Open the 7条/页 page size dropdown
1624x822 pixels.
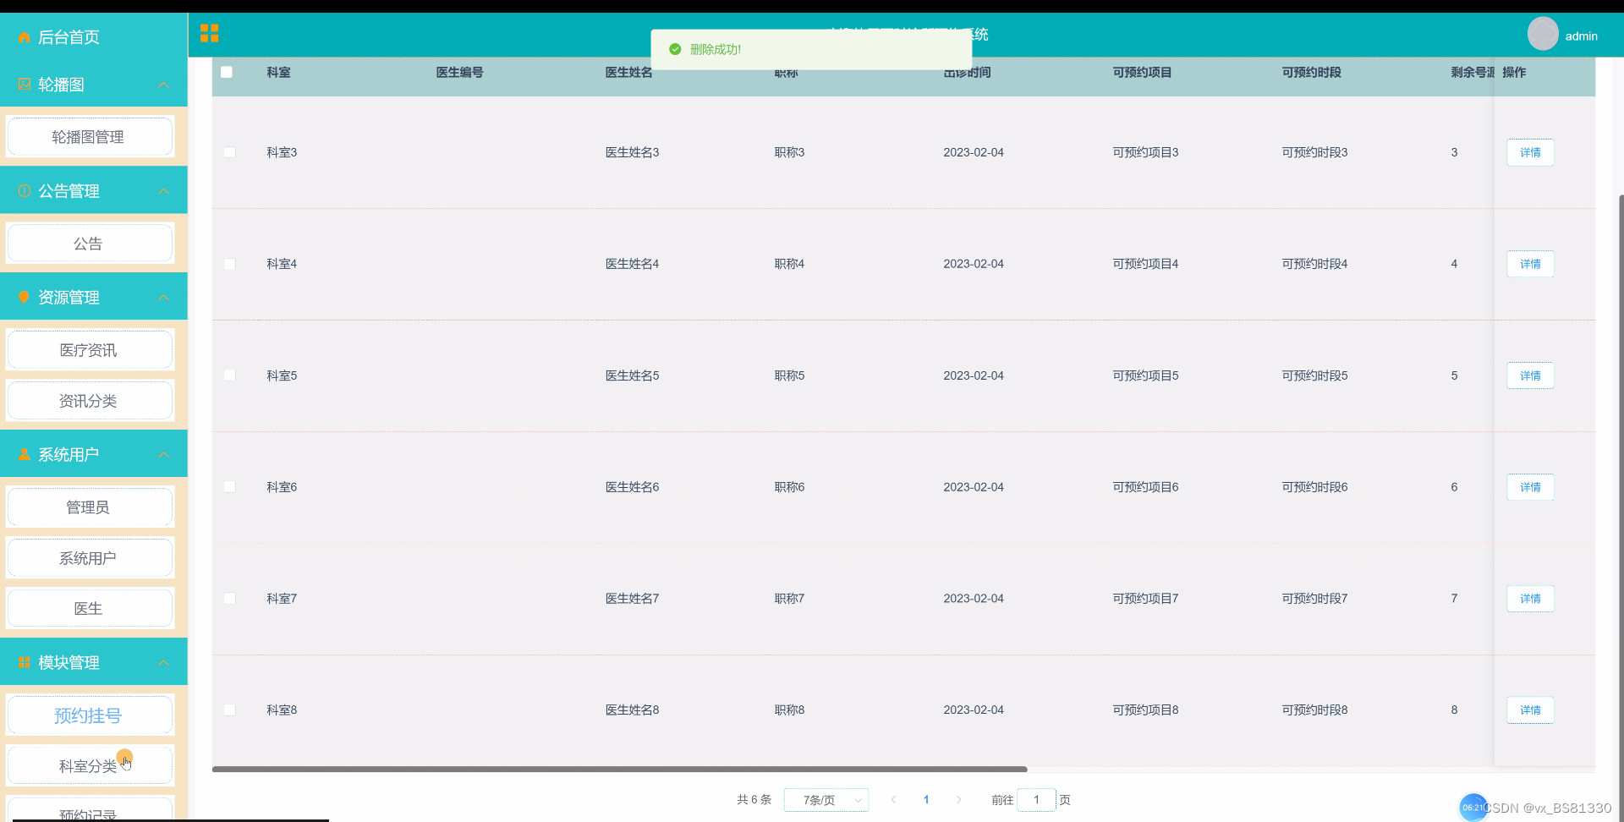pos(826,799)
